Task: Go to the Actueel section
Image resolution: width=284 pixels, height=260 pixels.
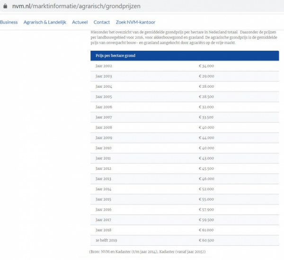Action: pos(80,22)
